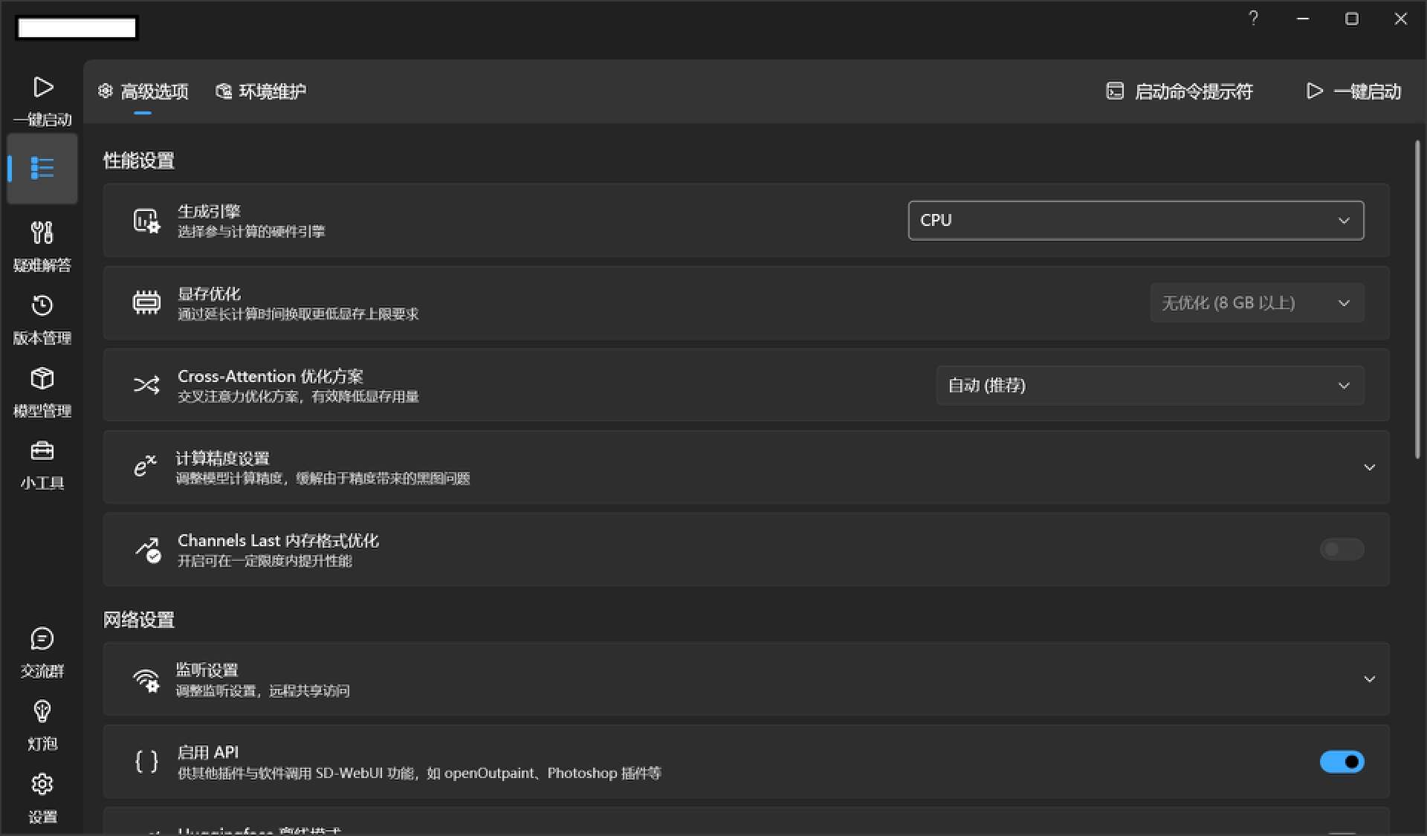Open Cross-Attention 自动 (推荐) dropdown
The height and width of the screenshot is (836, 1427).
1149,385
